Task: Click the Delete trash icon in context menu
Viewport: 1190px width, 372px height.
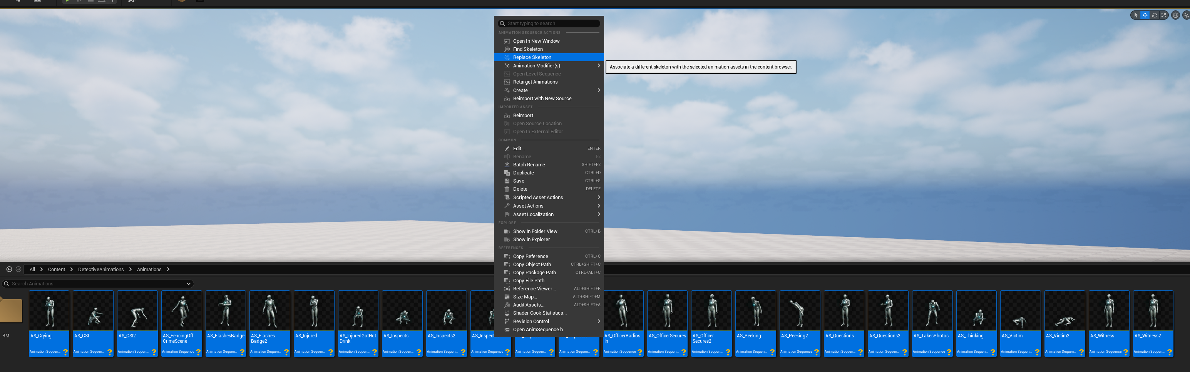Action: click(x=507, y=189)
